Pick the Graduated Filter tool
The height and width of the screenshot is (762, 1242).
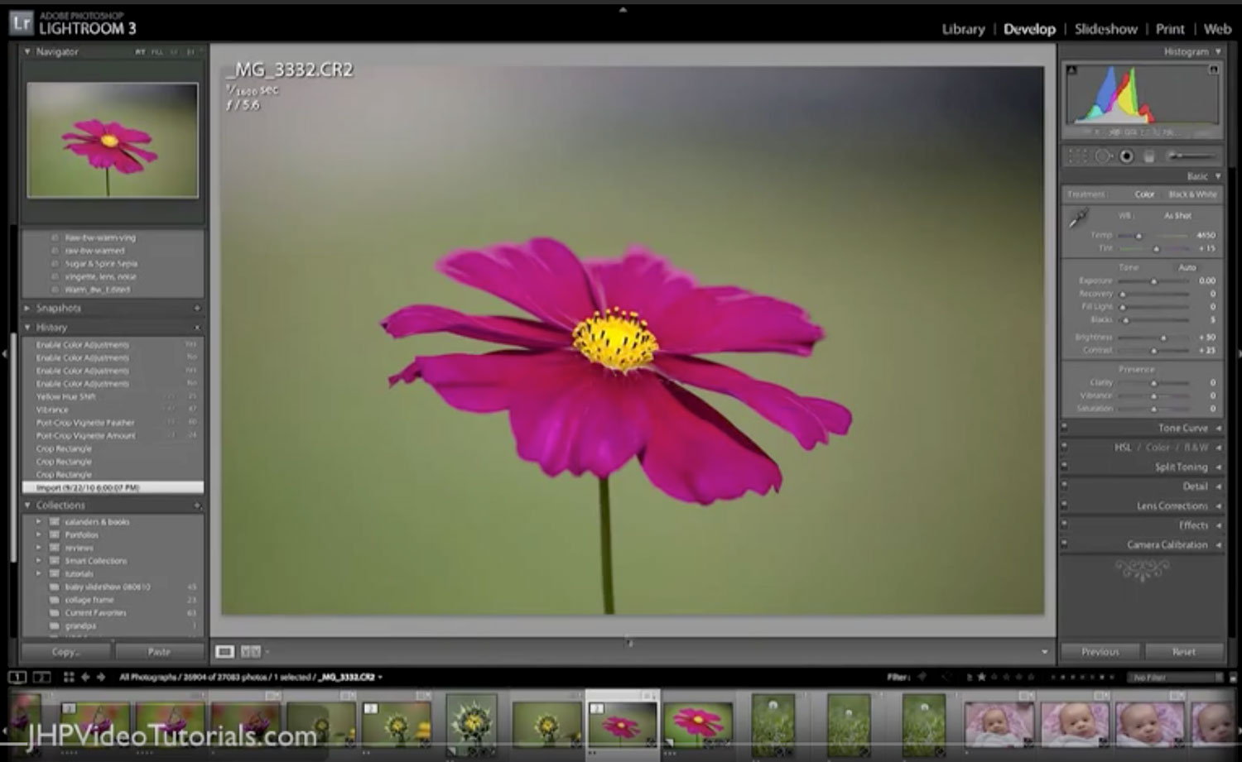(1149, 156)
